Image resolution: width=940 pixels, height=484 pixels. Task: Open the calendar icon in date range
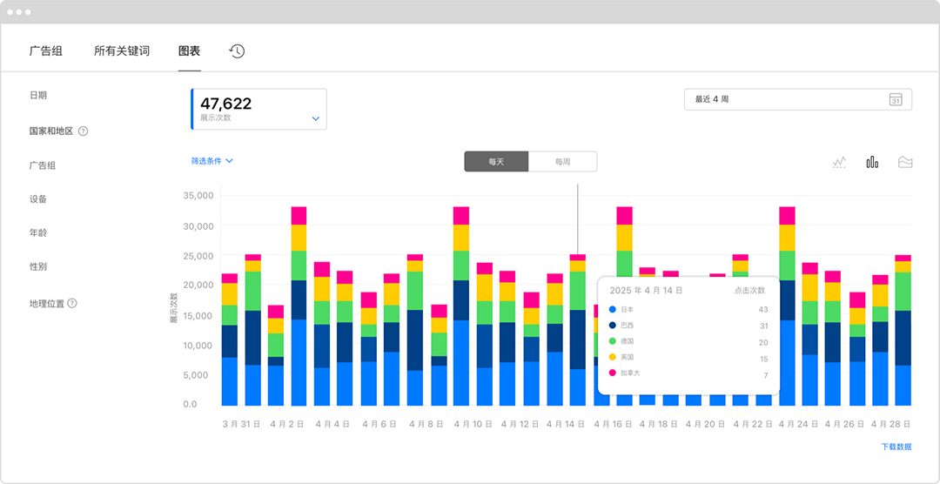coord(896,99)
